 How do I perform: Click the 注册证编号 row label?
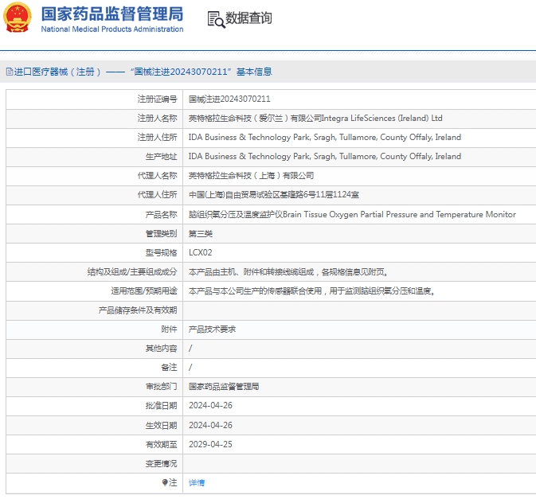pos(157,99)
